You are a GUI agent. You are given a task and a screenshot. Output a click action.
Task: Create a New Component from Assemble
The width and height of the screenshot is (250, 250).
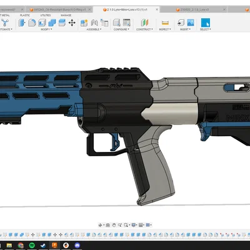pos(84,22)
